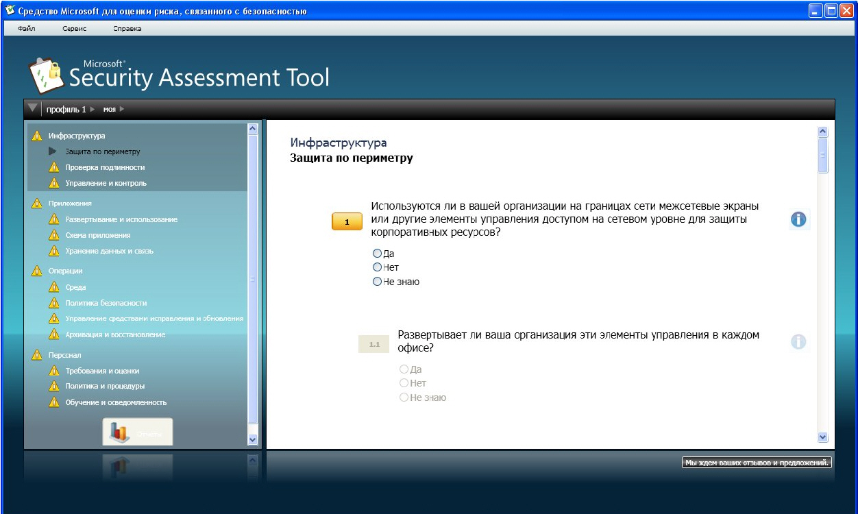
Task: Expand the dropdown triangle left of профиль 1
Action: 32,108
